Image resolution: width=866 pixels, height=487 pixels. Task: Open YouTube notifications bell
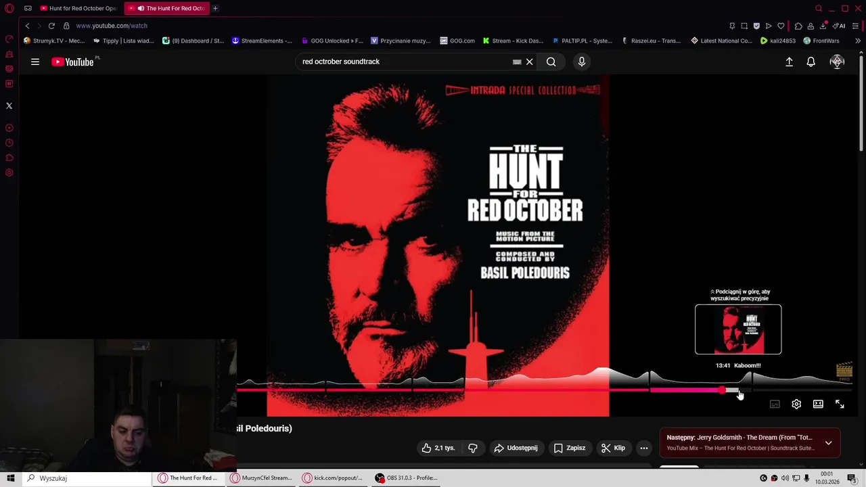[x=811, y=62]
